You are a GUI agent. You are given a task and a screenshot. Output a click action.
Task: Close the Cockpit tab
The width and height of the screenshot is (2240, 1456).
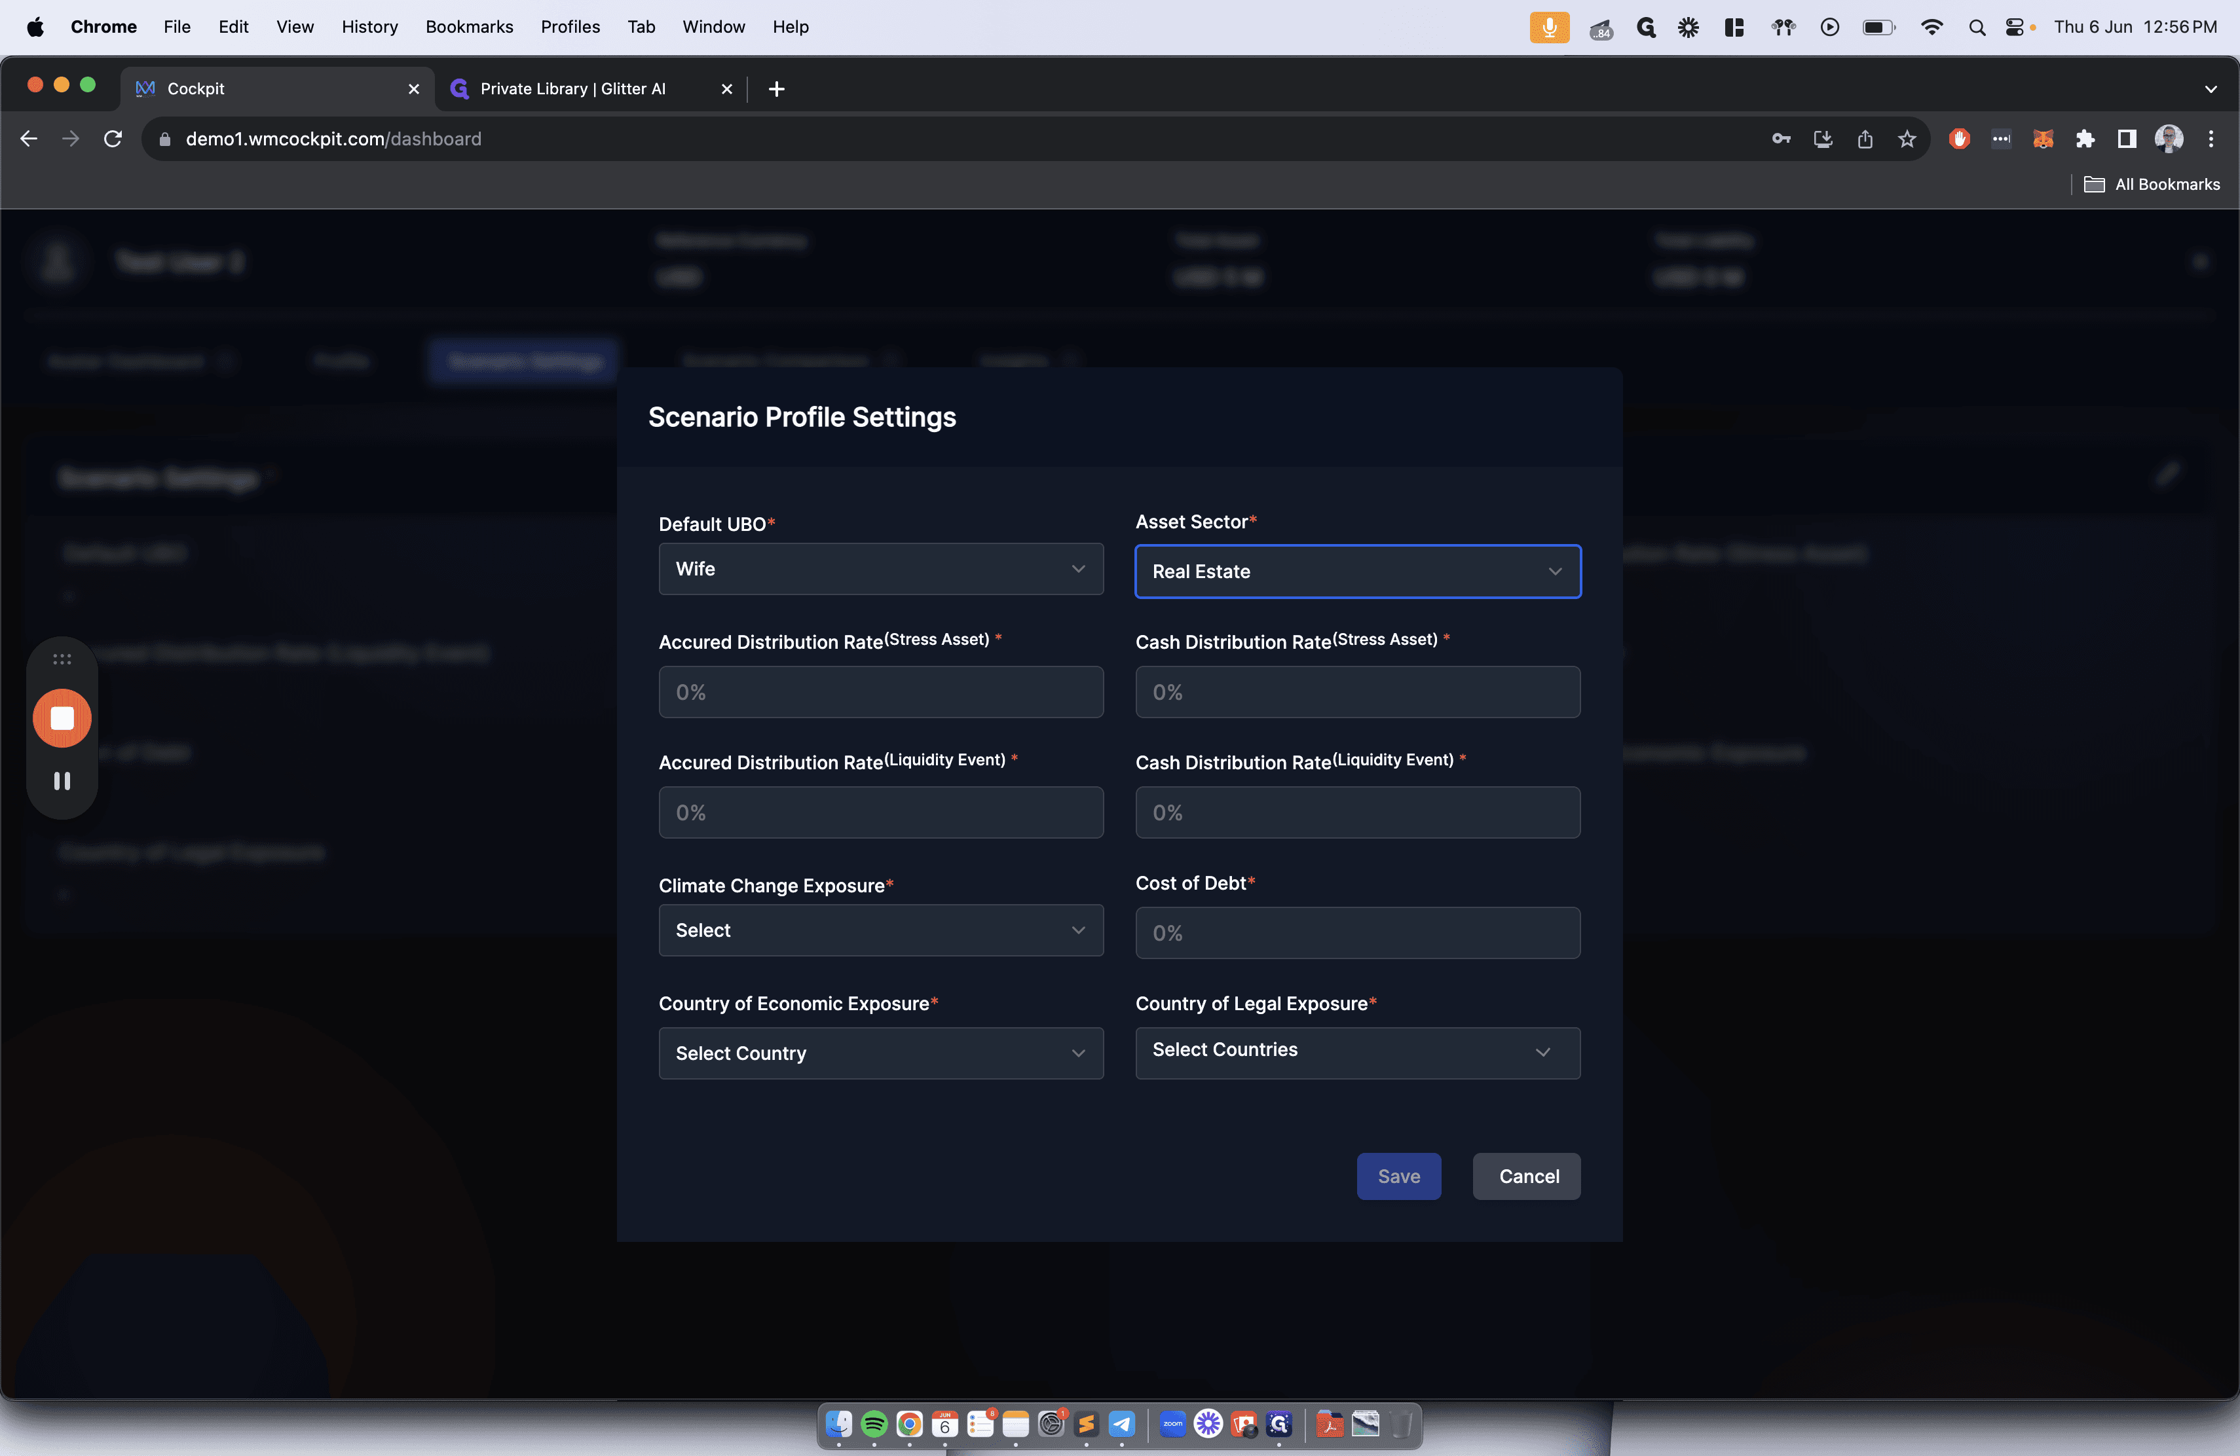[x=413, y=88]
